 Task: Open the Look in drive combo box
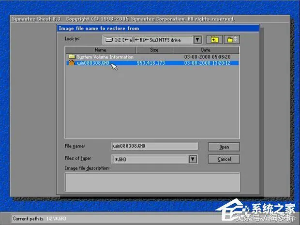(x=152, y=40)
